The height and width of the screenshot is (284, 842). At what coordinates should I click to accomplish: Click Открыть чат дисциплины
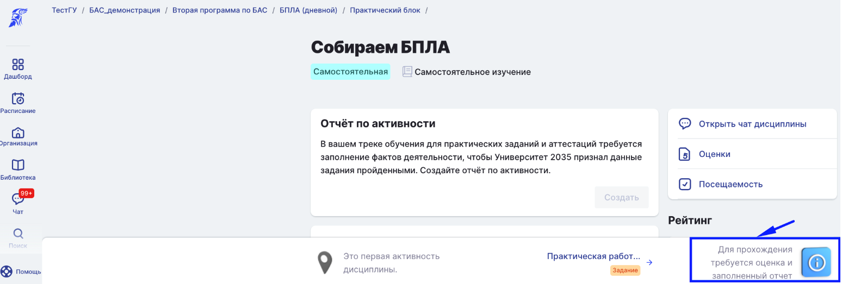[752, 124]
